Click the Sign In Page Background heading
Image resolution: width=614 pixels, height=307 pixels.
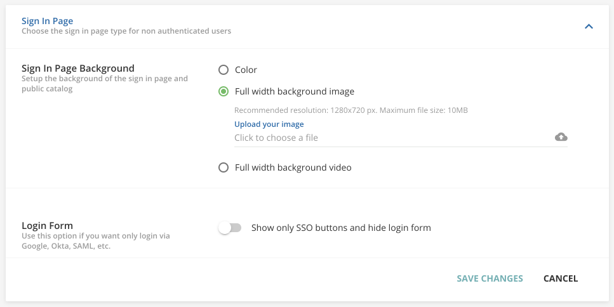[x=78, y=68]
